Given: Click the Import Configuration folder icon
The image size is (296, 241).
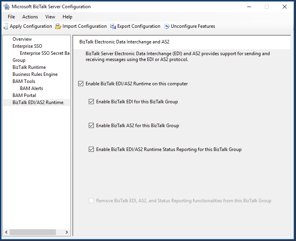Looking at the screenshot, I should point(58,26).
